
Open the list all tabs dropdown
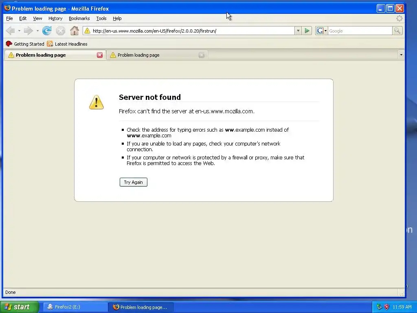401,55
